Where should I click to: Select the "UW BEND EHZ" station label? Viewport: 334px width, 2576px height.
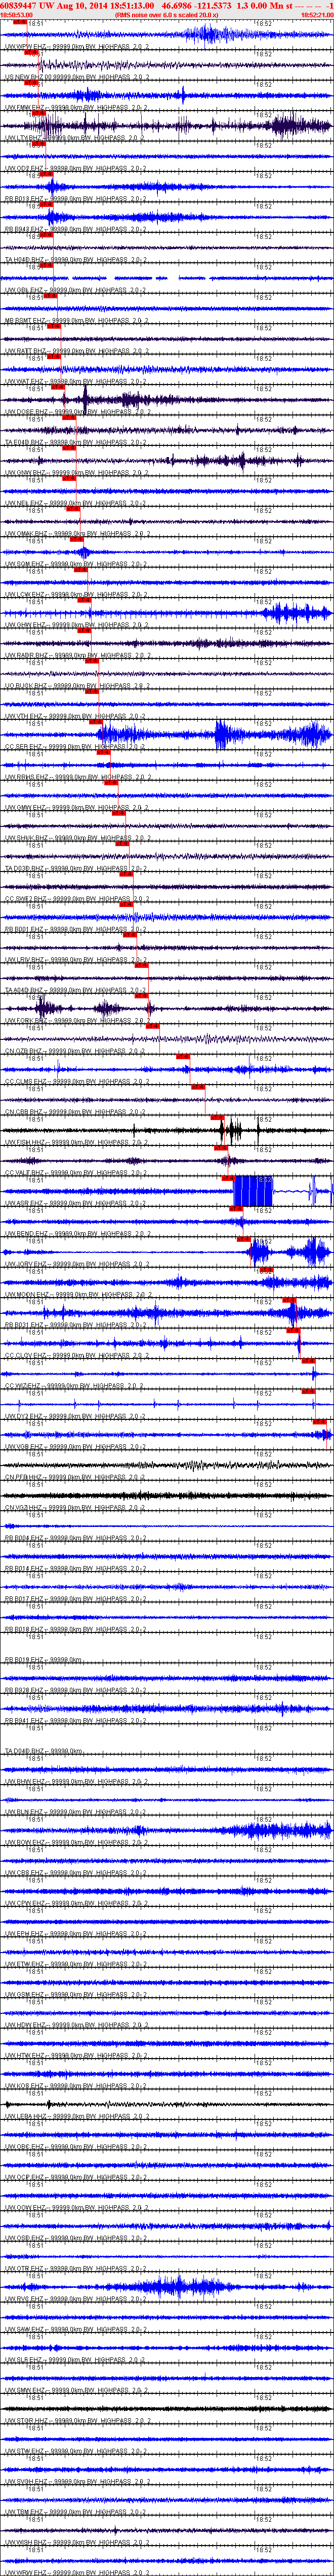(x=27, y=1234)
